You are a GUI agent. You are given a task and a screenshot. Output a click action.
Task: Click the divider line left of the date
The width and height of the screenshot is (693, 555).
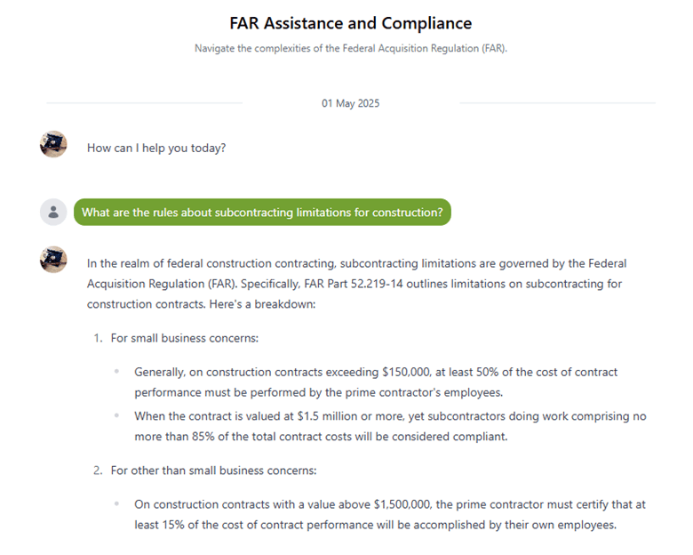144,103
